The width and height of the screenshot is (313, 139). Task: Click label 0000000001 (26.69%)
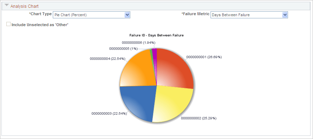coord(204,57)
